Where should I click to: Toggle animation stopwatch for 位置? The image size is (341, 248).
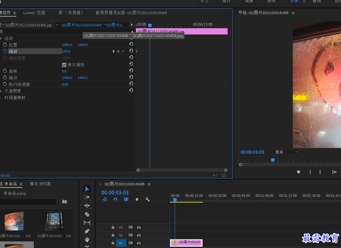click(5, 45)
